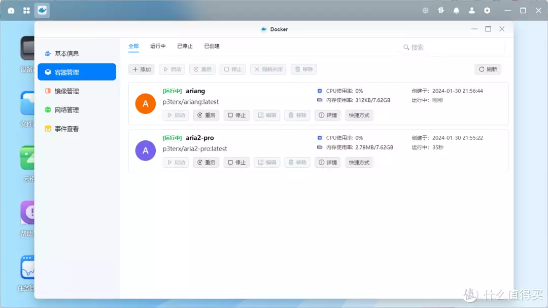
Task: Open the app grid launcher icon
Action: pos(26,11)
